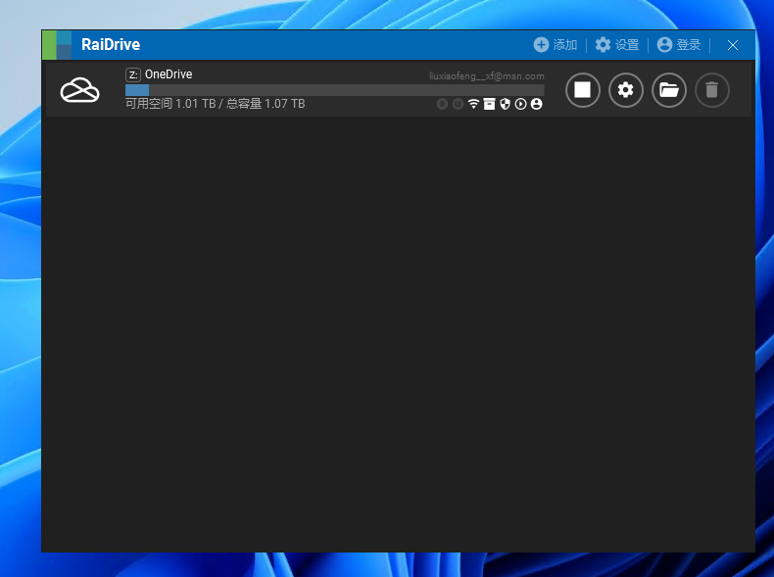The height and width of the screenshot is (577, 774).
Task: Delete the OneDrive drive entry
Action: (712, 91)
